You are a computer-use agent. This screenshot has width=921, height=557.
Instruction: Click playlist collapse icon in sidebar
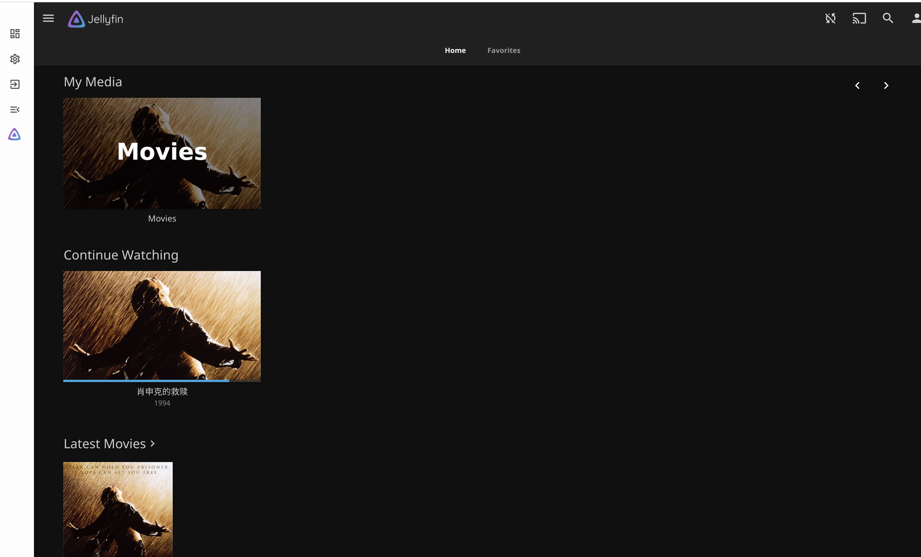click(x=15, y=109)
